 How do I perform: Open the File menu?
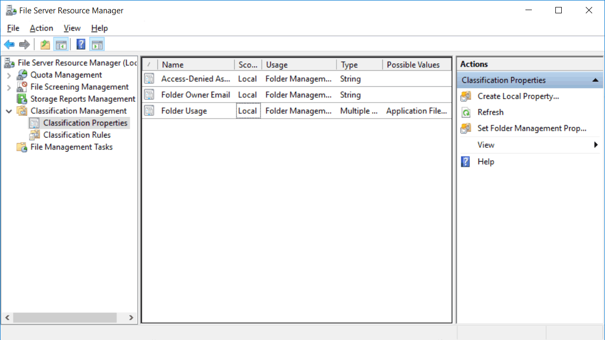pyautogui.click(x=13, y=28)
